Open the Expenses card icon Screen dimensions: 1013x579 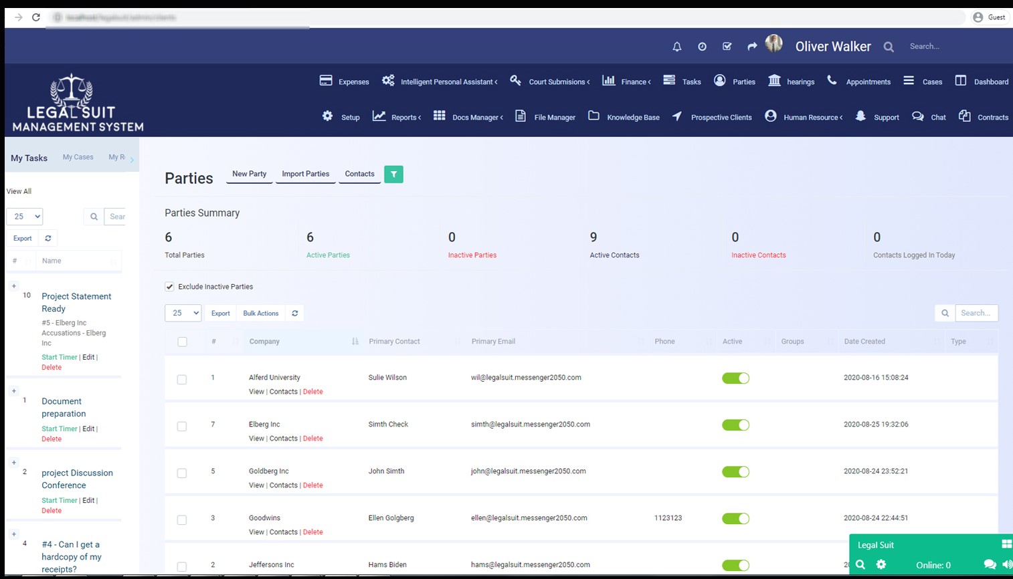click(326, 80)
